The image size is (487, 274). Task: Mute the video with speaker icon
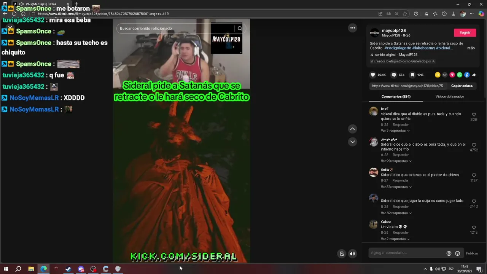tap(352, 254)
